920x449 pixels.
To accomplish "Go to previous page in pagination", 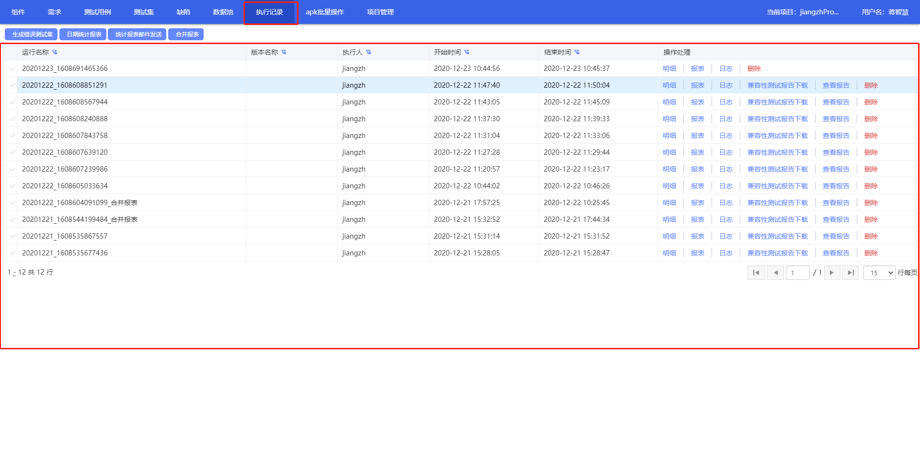I will 775,273.
